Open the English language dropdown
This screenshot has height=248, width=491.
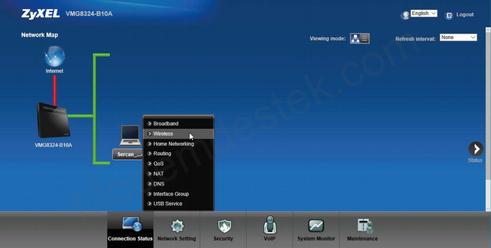[x=424, y=14]
